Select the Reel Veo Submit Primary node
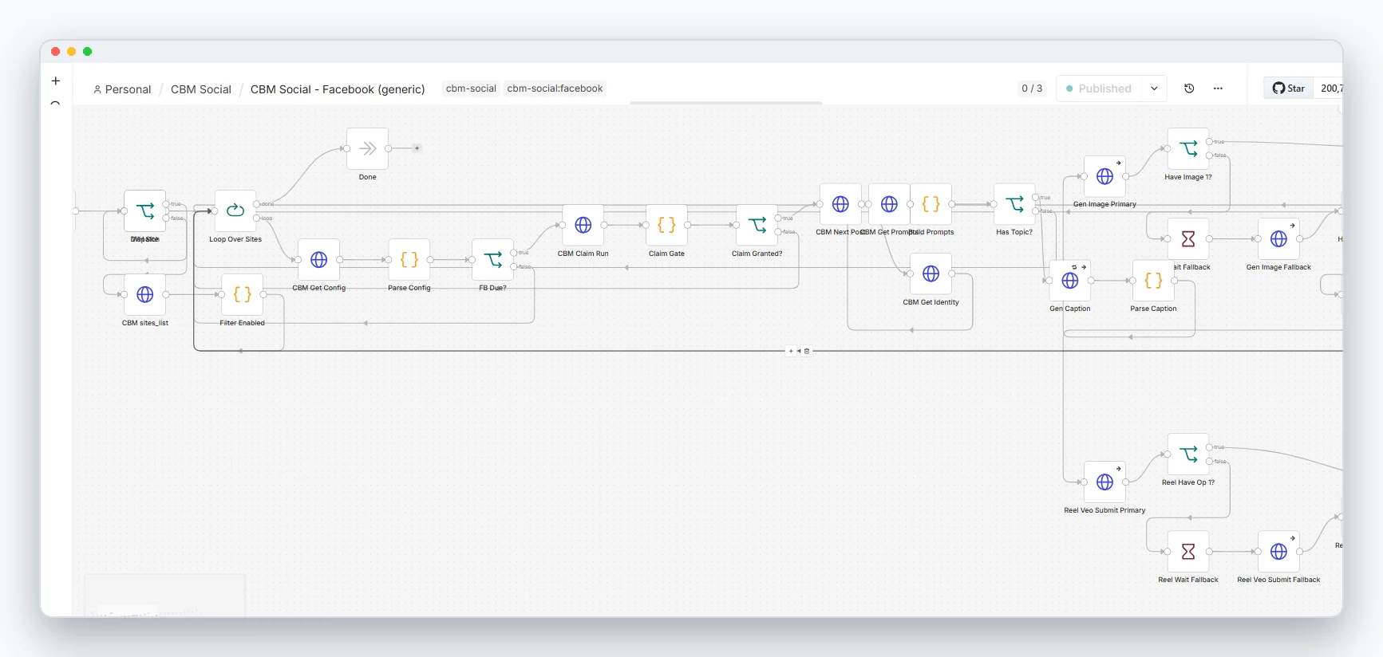 click(1104, 482)
